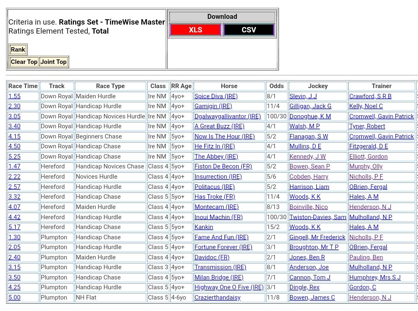View jockey Kennedy, J W
The width and height of the screenshot is (418, 311).
coord(307,157)
